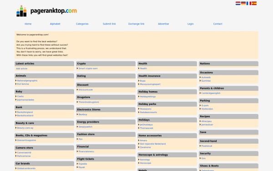
Task: Visit the Cameraworld link
Action: pos(24,152)
